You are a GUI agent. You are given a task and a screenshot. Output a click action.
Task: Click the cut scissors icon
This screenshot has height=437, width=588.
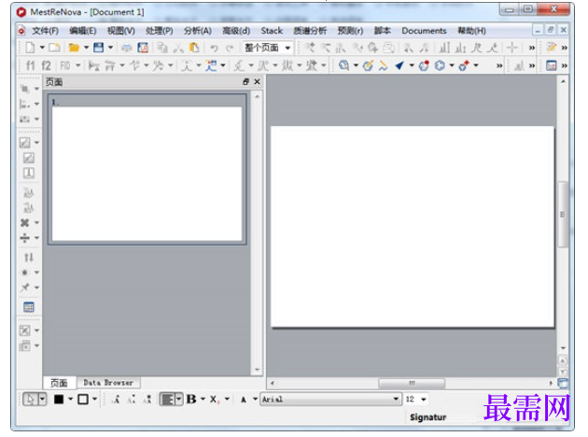178,48
